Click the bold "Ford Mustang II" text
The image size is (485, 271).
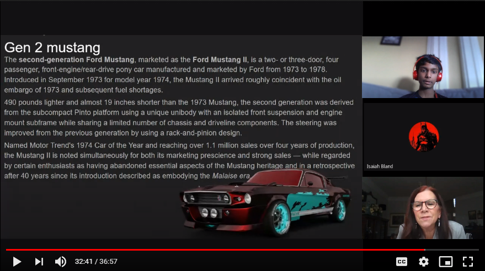click(x=221, y=59)
